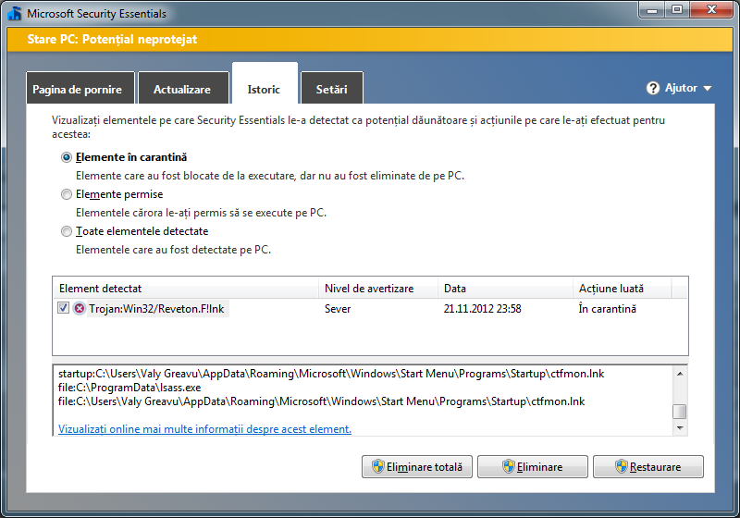Open the Vizualizați online mai multe informații link

pyautogui.click(x=204, y=429)
